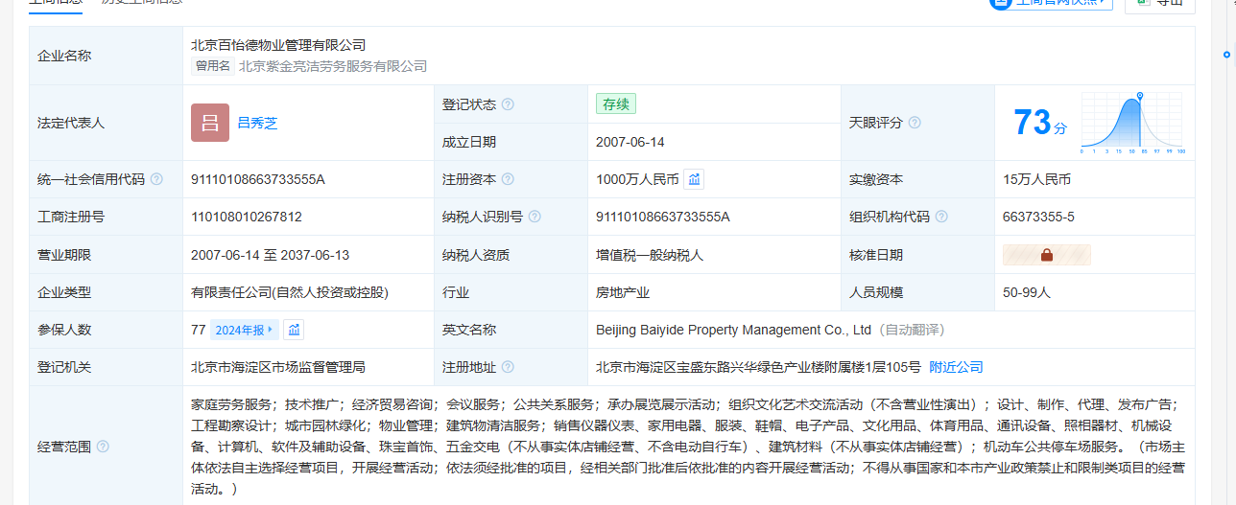This screenshot has width=1236, height=505.
Task: Click help icon next to 注册地址
Action: (x=508, y=367)
